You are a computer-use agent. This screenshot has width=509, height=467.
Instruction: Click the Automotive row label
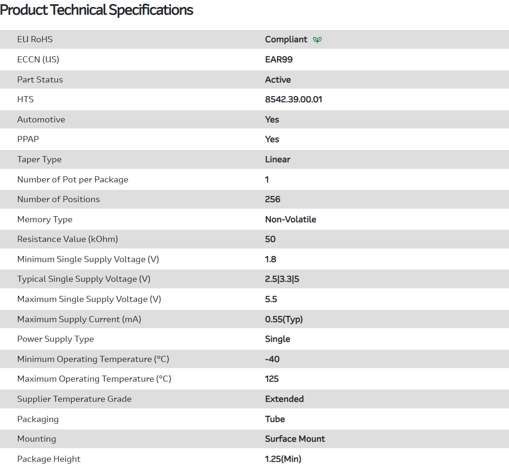(41, 120)
